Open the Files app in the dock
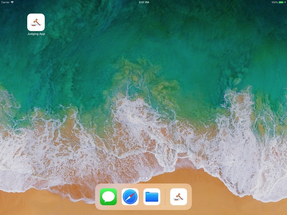This screenshot has height=215, width=287. point(152,197)
